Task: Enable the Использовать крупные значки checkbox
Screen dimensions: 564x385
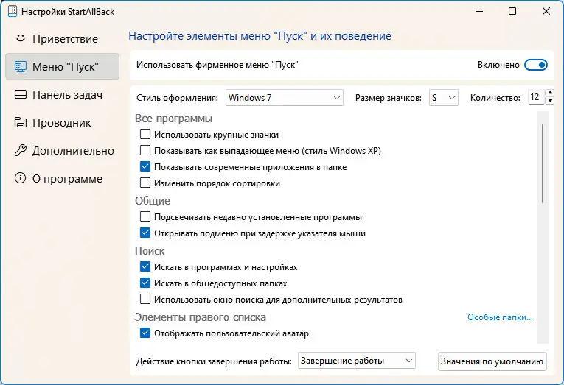Action: click(x=145, y=135)
